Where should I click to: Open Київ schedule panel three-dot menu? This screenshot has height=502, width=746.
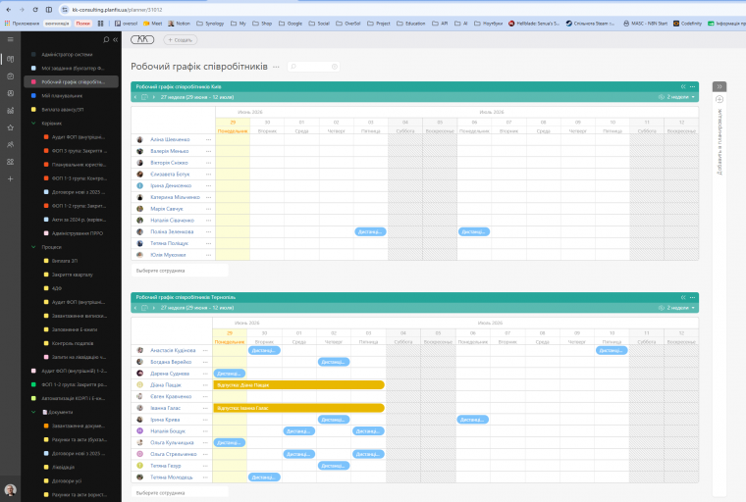point(692,86)
